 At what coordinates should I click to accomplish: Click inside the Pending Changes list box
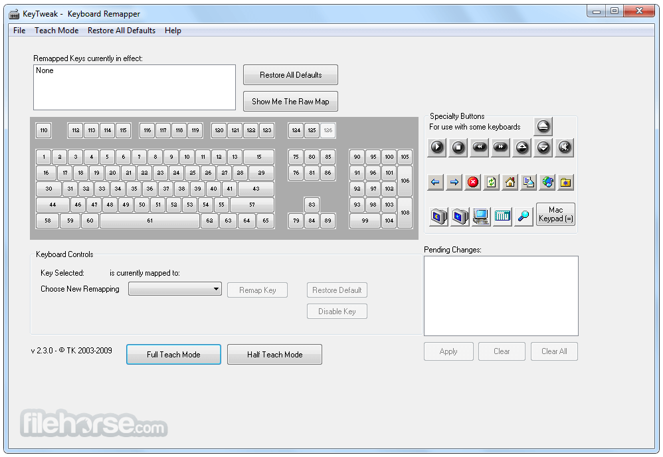(501, 296)
